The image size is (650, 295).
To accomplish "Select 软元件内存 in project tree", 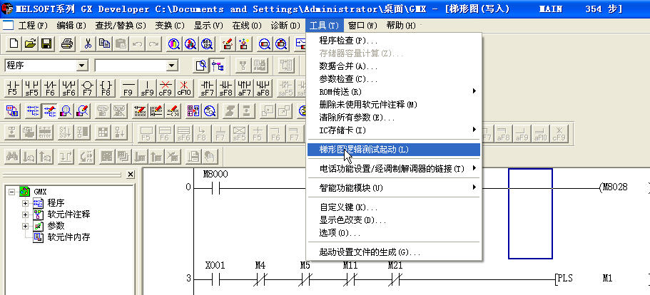I will 68,237.
